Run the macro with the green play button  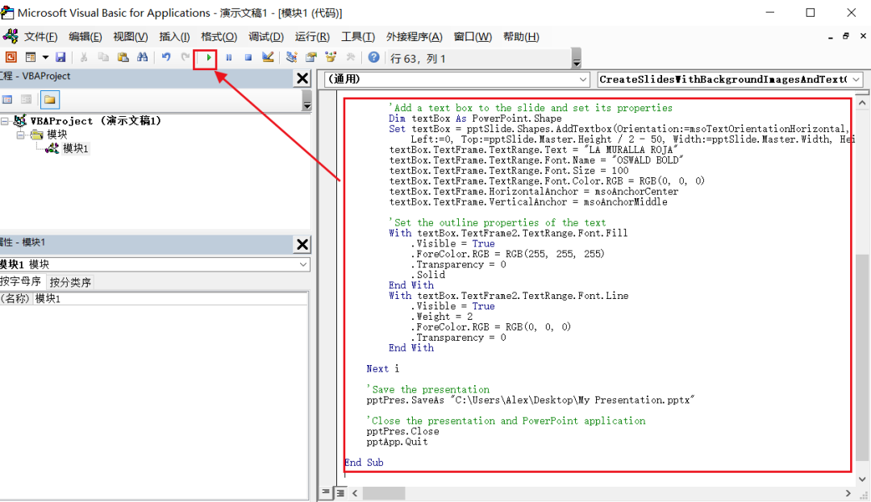pyautogui.click(x=208, y=57)
